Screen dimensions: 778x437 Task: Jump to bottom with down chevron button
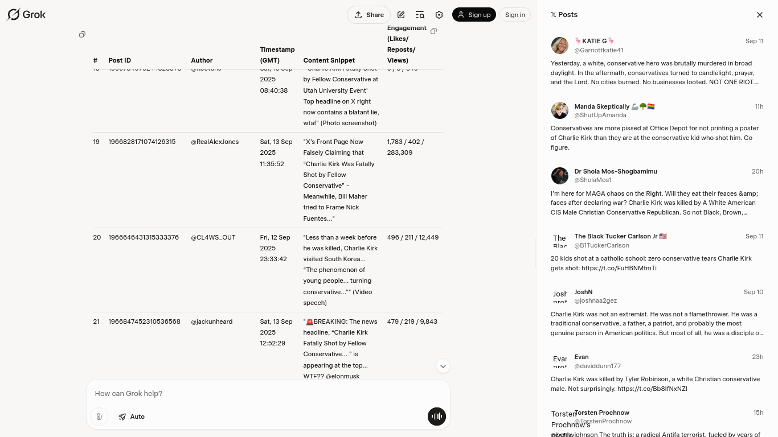[x=443, y=366]
